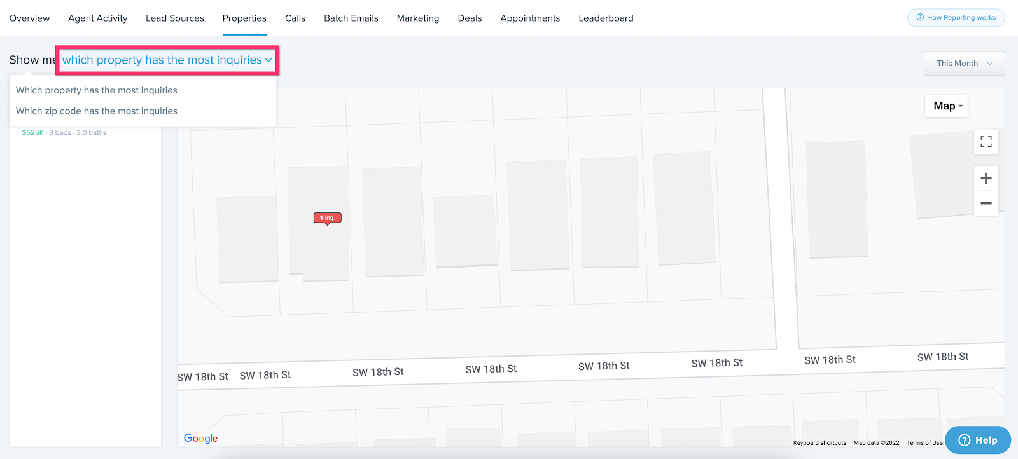Image resolution: width=1018 pixels, height=459 pixels.
Task: Open the Batch Emails tab
Action: point(351,18)
